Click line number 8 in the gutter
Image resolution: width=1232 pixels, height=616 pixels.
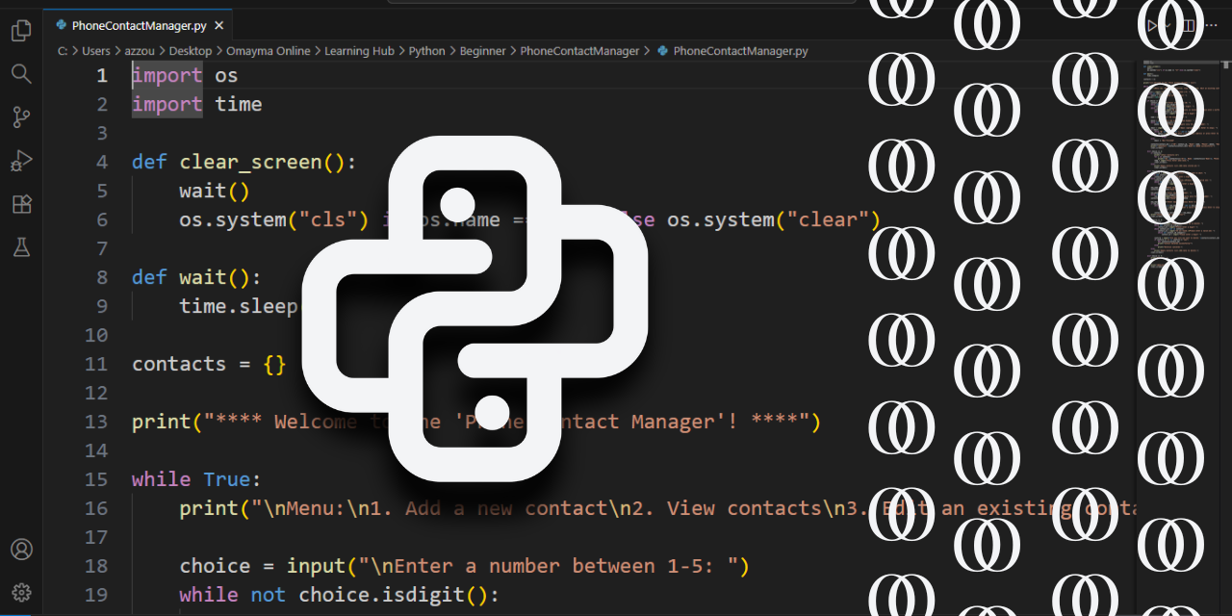102,277
